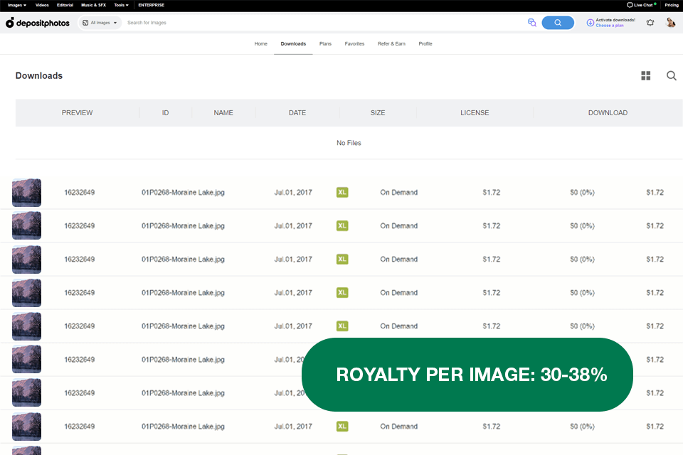This screenshot has height=455, width=683.
Task: Expand the All Images filter dropdown
Action: tap(100, 23)
